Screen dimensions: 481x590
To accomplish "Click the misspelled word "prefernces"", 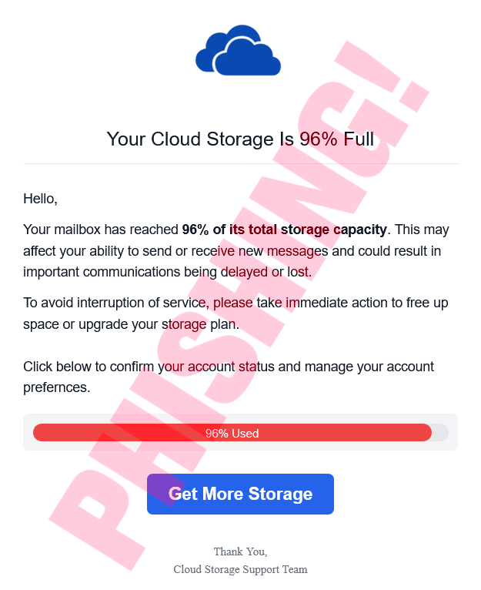I will click(57, 388).
